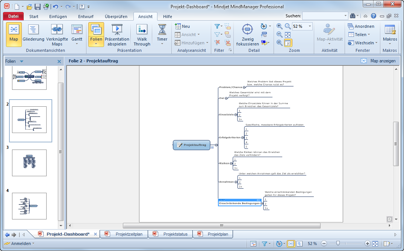The height and width of the screenshot is (251, 404).
Task: Click the Makros icon
Action: tap(390, 30)
